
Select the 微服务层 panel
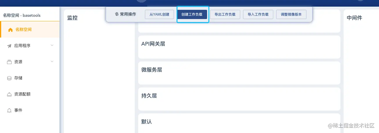tap(239, 73)
